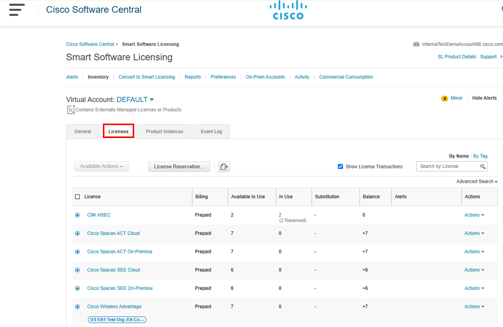This screenshot has width=503, height=327.
Task: Open the Cisco Spaces SEE On-Premise link
Action: click(x=120, y=288)
